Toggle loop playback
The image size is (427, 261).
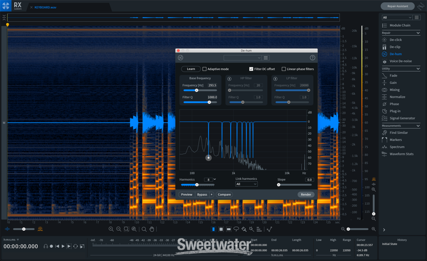(75, 246)
